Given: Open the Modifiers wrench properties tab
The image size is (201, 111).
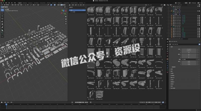Looking at the screenshot, I should tap(167, 61).
